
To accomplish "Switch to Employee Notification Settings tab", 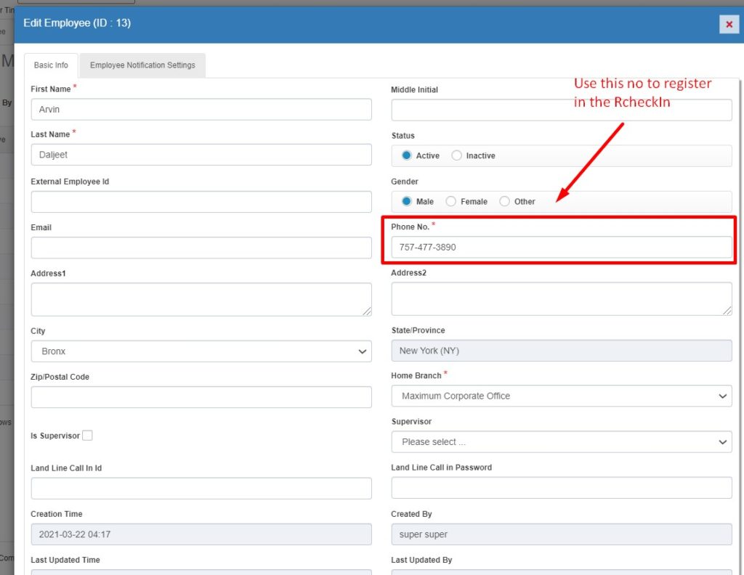I will click(x=142, y=65).
